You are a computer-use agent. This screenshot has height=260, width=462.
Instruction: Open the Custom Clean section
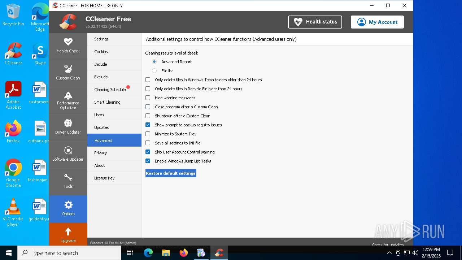coord(68,73)
